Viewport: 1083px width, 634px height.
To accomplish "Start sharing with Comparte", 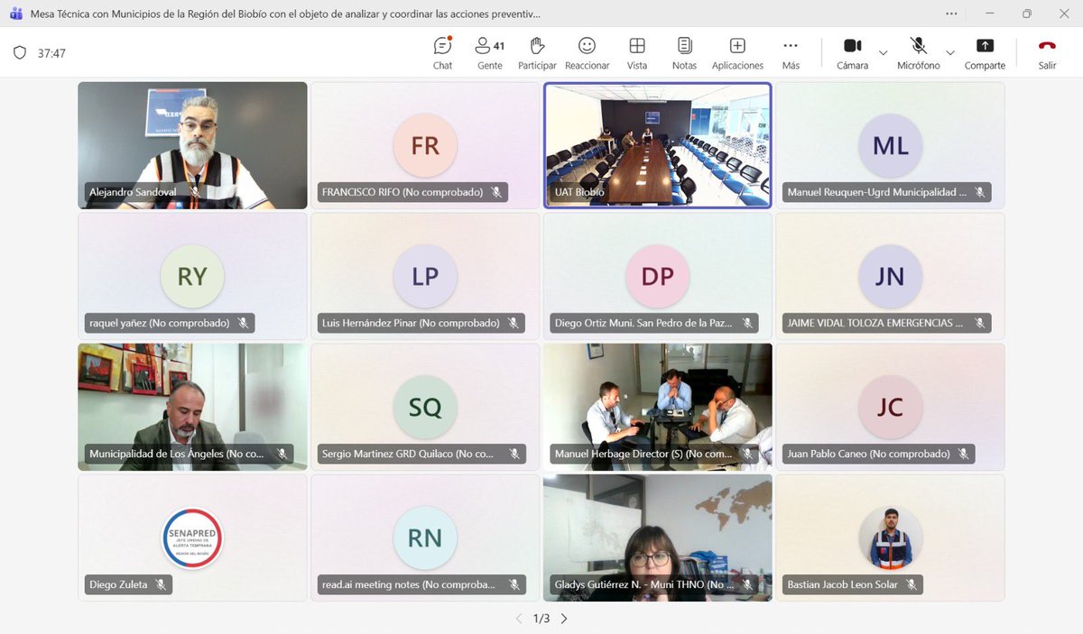I will tap(985, 53).
